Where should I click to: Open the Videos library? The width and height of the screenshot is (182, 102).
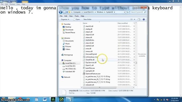(x=66, y=49)
